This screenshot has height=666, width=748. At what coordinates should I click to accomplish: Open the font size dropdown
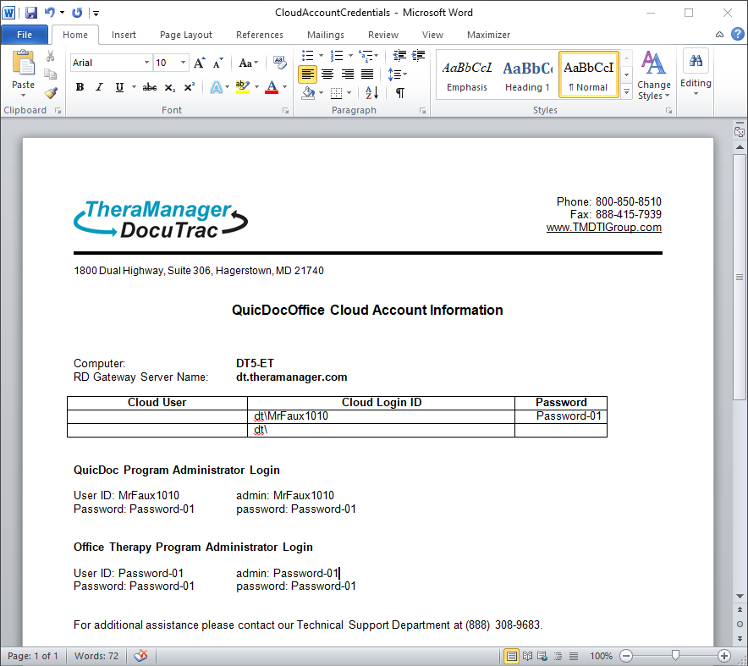click(183, 63)
